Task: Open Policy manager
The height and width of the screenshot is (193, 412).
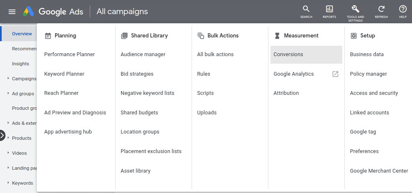Action: [369, 74]
